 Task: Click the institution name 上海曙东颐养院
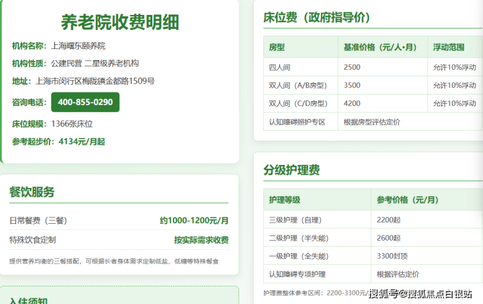tap(78, 46)
